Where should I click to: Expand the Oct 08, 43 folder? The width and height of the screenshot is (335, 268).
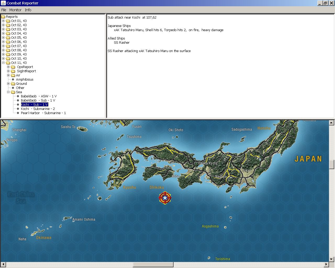click(3, 50)
